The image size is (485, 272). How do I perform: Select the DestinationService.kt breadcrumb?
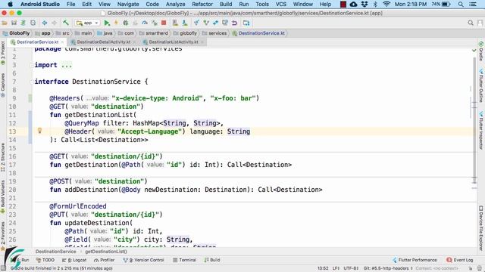click(x=258, y=33)
